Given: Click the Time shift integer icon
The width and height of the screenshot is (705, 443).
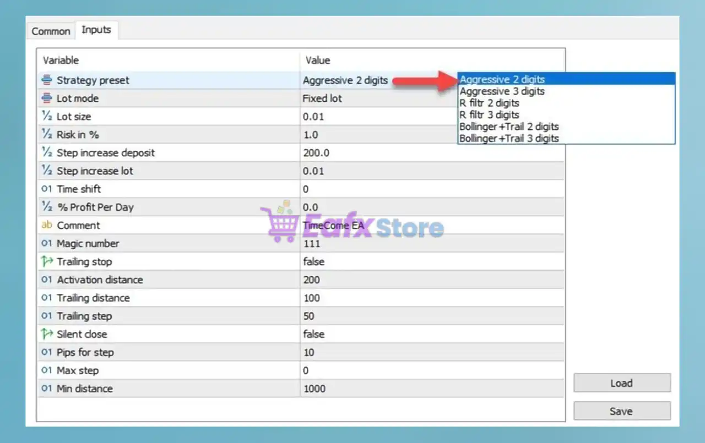Looking at the screenshot, I should [47, 189].
